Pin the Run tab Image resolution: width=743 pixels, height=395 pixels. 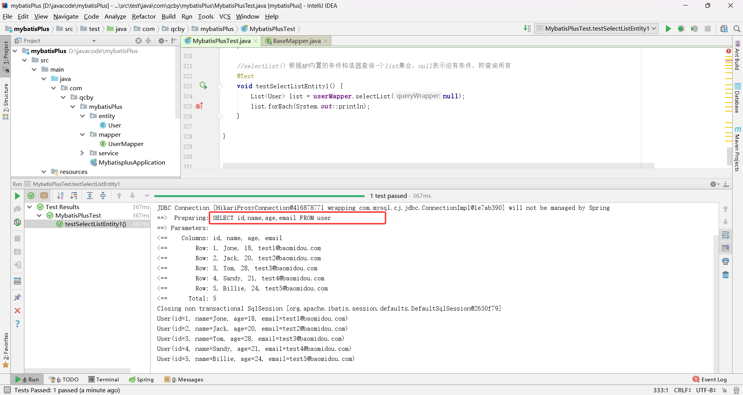pos(17,297)
